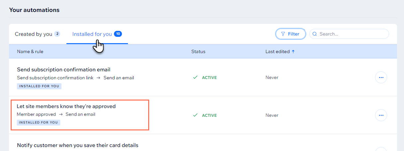Click Send subscription confirmation link rule text
Screen dimensions: 404x151
[55, 78]
